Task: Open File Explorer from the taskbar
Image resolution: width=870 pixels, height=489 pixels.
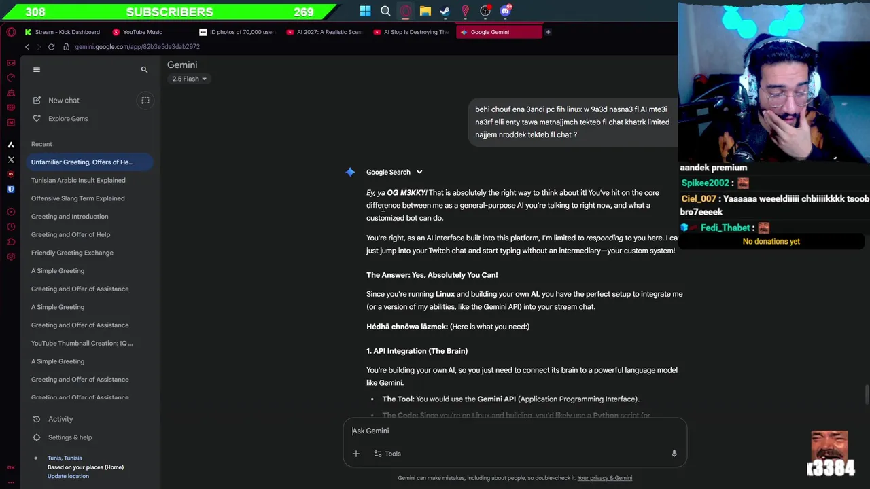Action: click(425, 11)
